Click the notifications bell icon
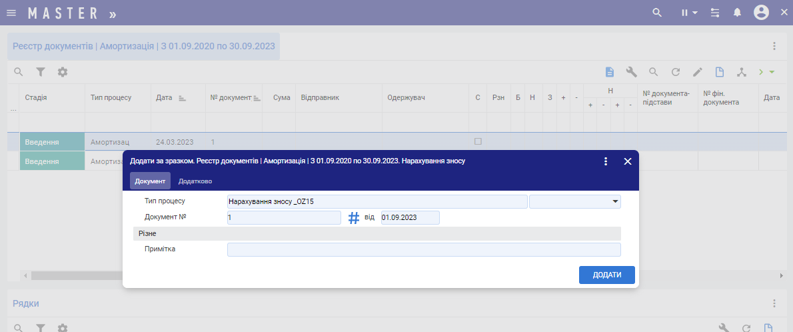 point(737,13)
